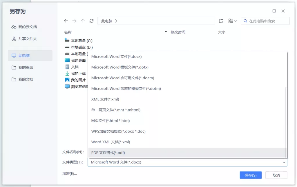Click the 加密(E)... link
Image resolution: width=297 pixels, height=187 pixels.
(70, 174)
